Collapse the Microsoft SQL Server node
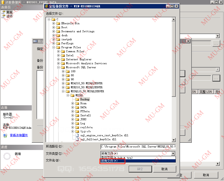The width and height of the screenshot is (224, 181). click(x=59, y=67)
